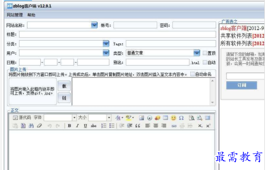Check the 自动命名 checkbox

tap(192, 74)
